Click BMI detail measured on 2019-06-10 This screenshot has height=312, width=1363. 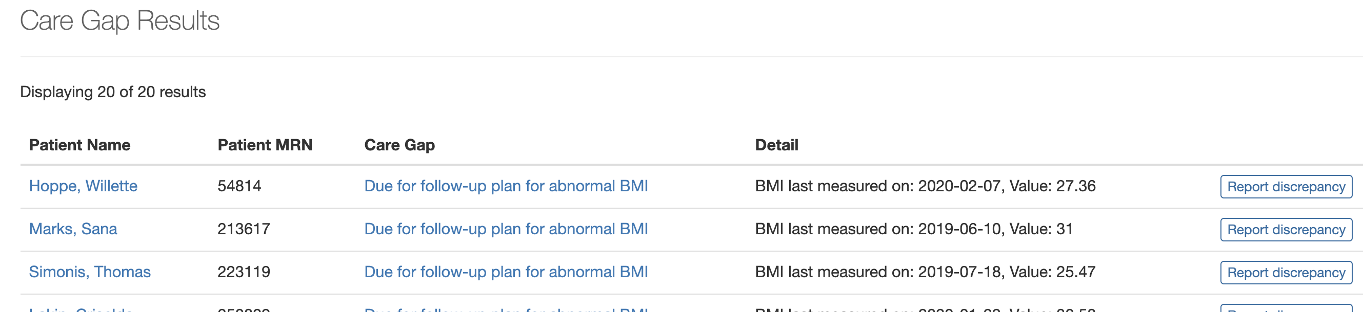tap(914, 229)
